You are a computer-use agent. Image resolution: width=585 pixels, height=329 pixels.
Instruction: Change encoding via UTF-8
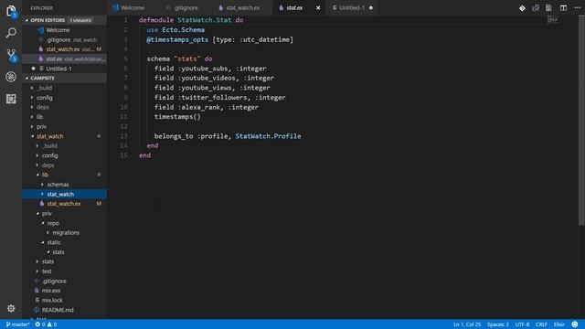point(522,324)
